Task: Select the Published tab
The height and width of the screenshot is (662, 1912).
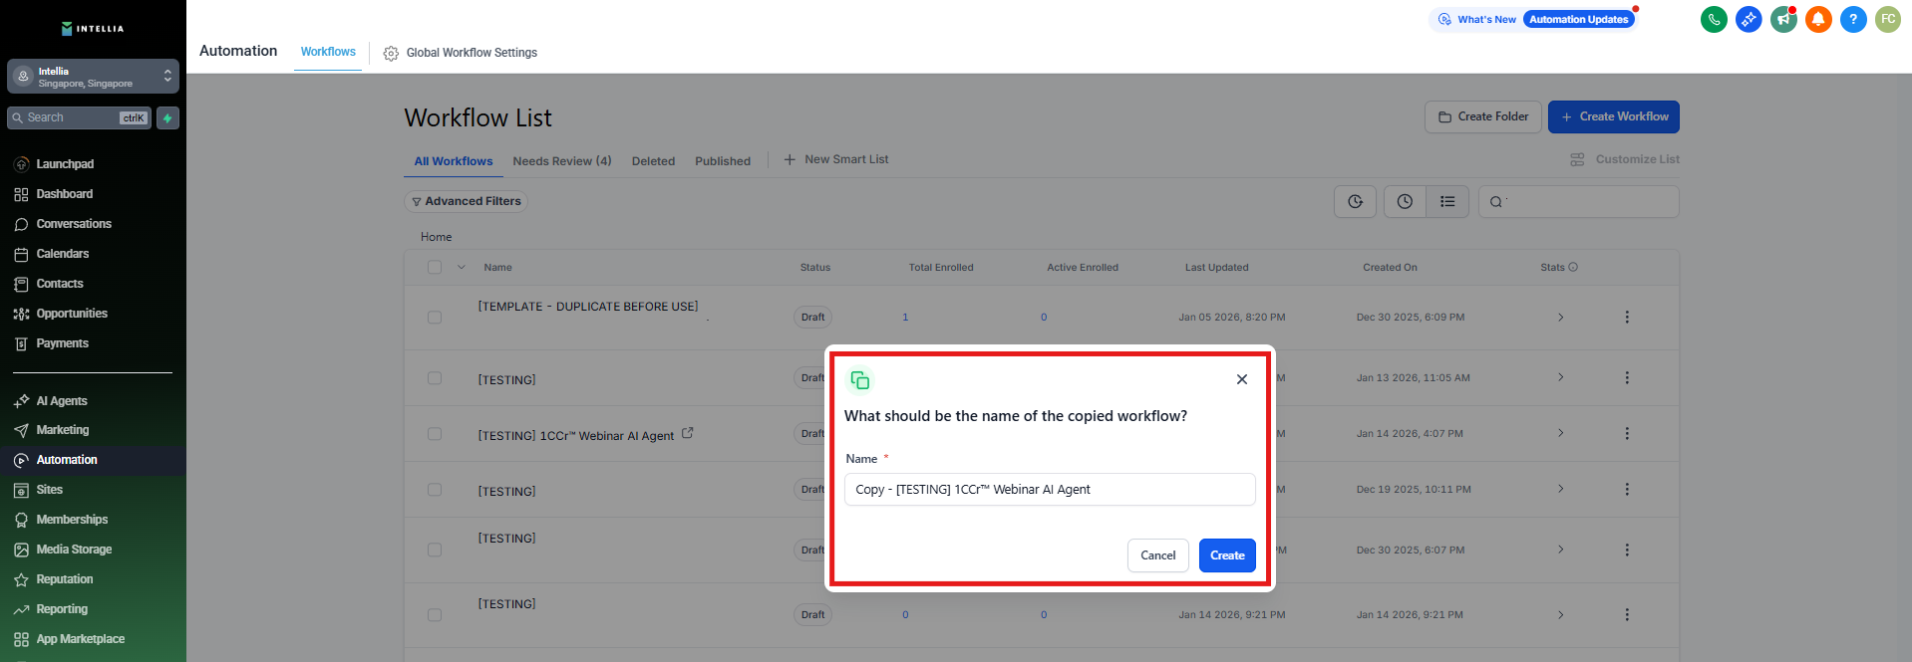Action: click(723, 161)
